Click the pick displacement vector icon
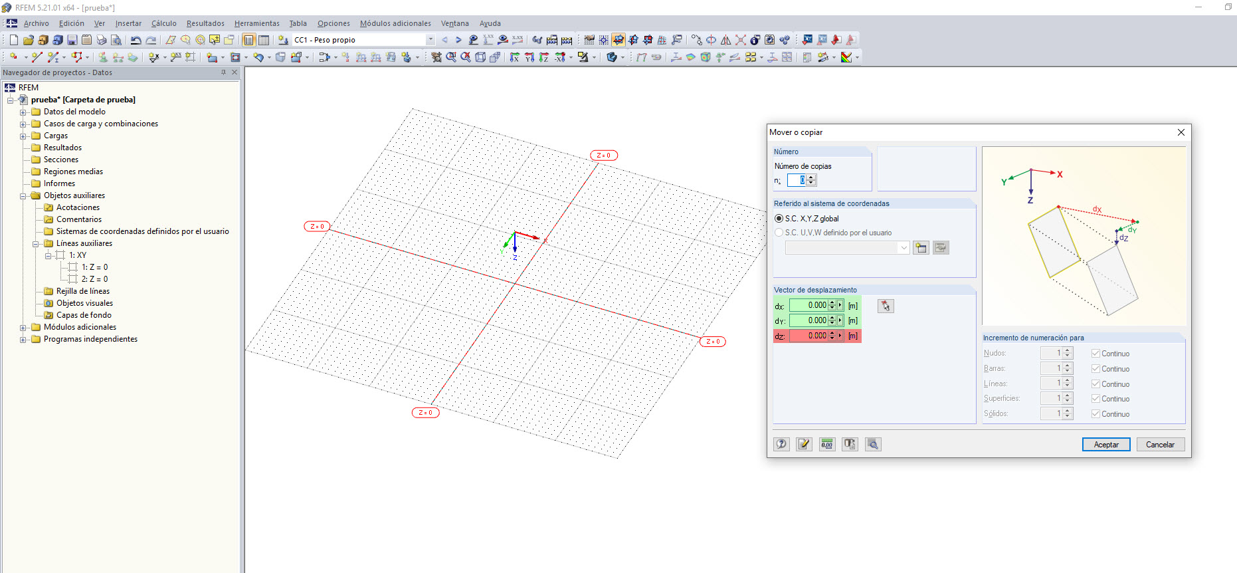The image size is (1237, 573). point(886,306)
